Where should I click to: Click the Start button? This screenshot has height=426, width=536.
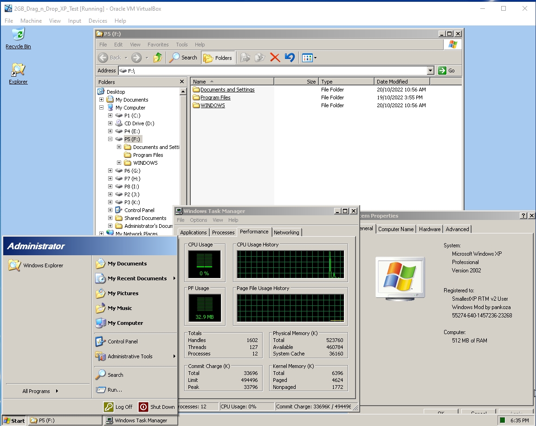[x=14, y=420]
